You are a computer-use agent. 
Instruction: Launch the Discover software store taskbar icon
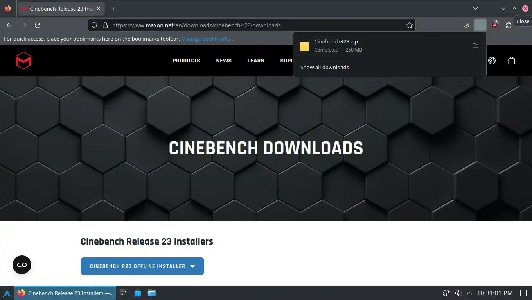138,293
